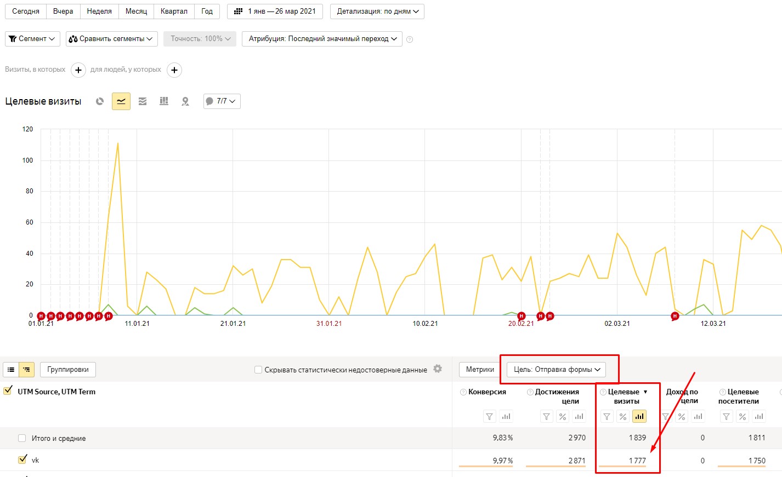Switch chart to stacked area view

click(143, 101)
